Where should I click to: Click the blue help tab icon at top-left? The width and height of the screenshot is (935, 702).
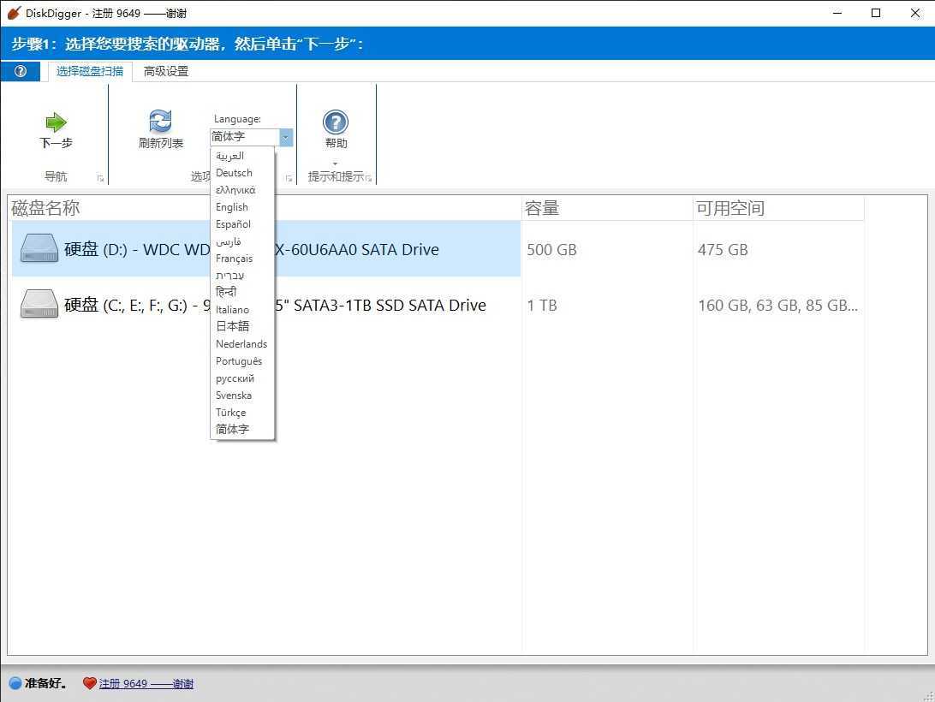click(18, 71)
